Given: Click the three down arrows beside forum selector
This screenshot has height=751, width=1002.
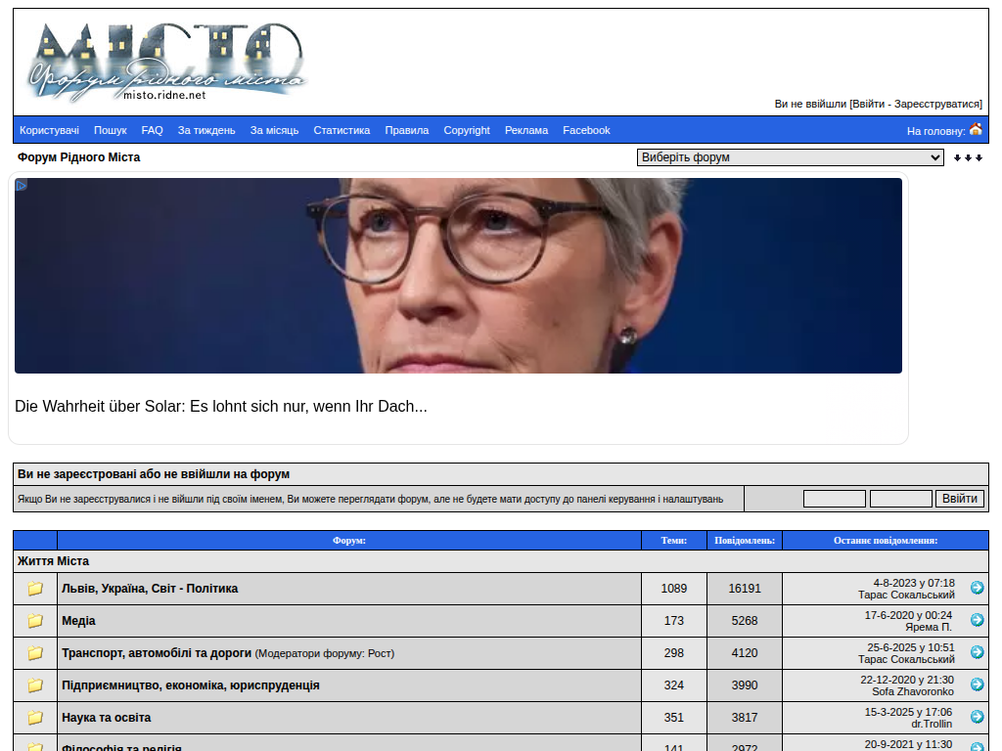Looking at the screenshot, I should [x=968, y=157].
